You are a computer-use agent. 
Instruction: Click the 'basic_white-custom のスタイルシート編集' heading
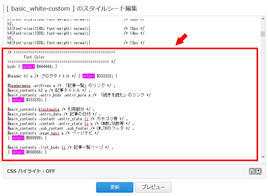point(72,9)
